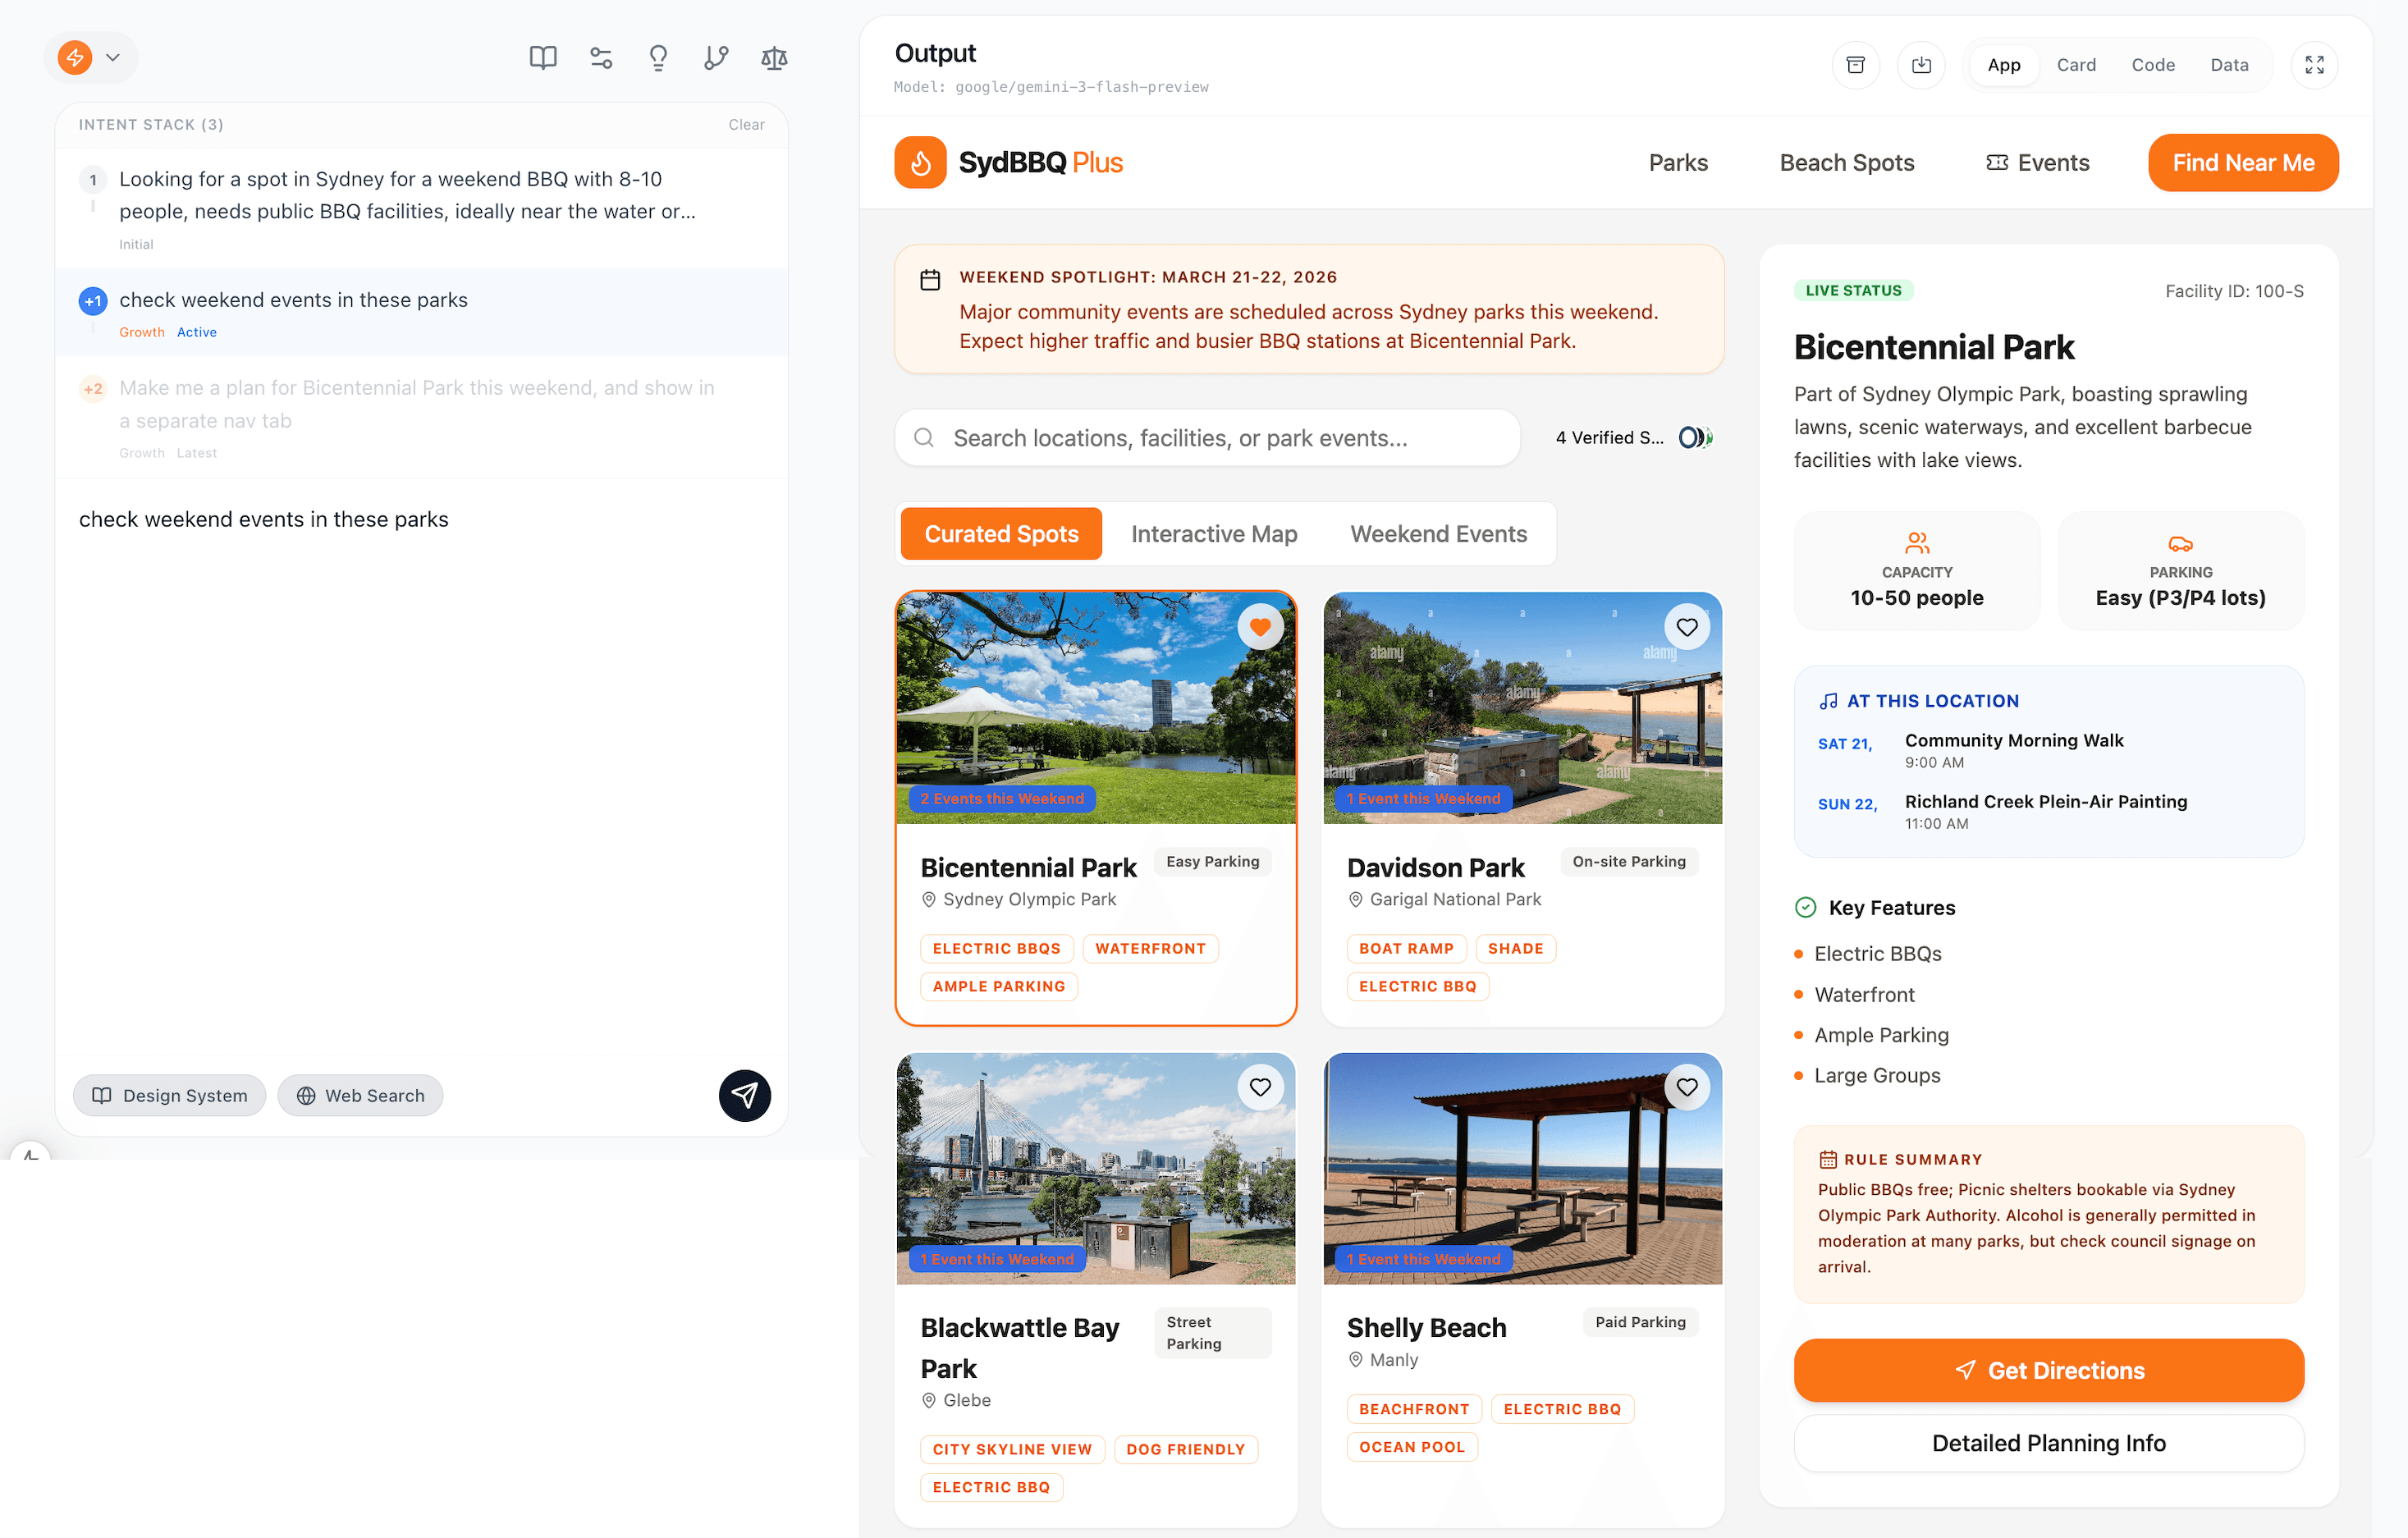The height and width of the screenshot is (1538, 2408).
Task: Open the sliders settings icon
Action: tap(601, 58)
